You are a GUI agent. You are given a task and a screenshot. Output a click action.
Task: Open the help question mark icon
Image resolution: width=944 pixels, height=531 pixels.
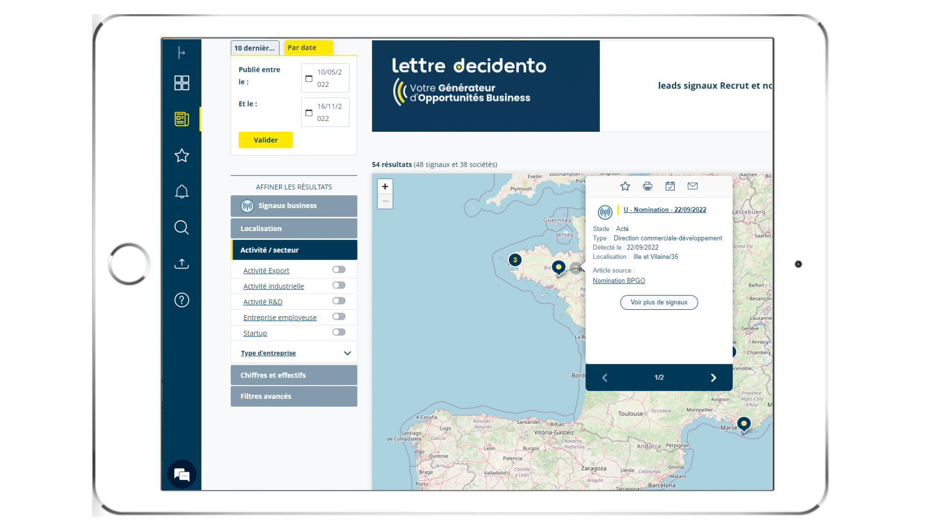(x=181, y=300)
